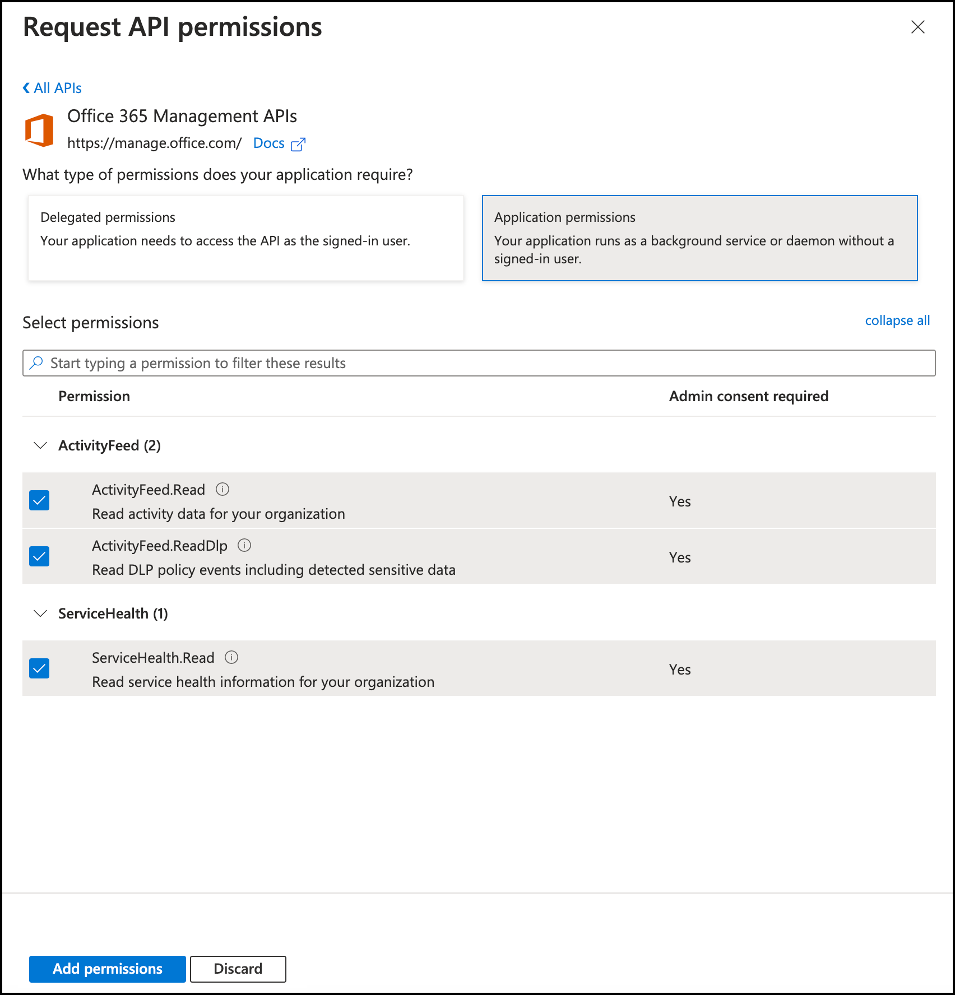955x995 pixels.
Task: Uncheck the ActivityFeed.Read permission
Action: point(39,500)
